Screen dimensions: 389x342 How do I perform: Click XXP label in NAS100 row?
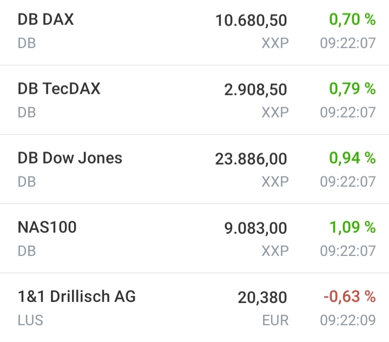275,251
